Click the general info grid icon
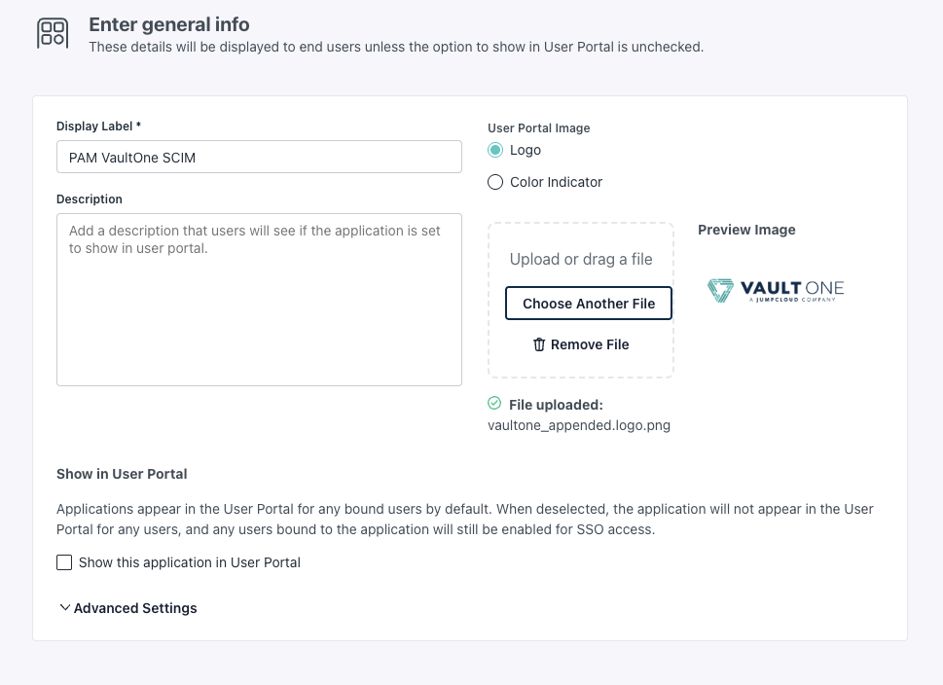 pos(52,33)
